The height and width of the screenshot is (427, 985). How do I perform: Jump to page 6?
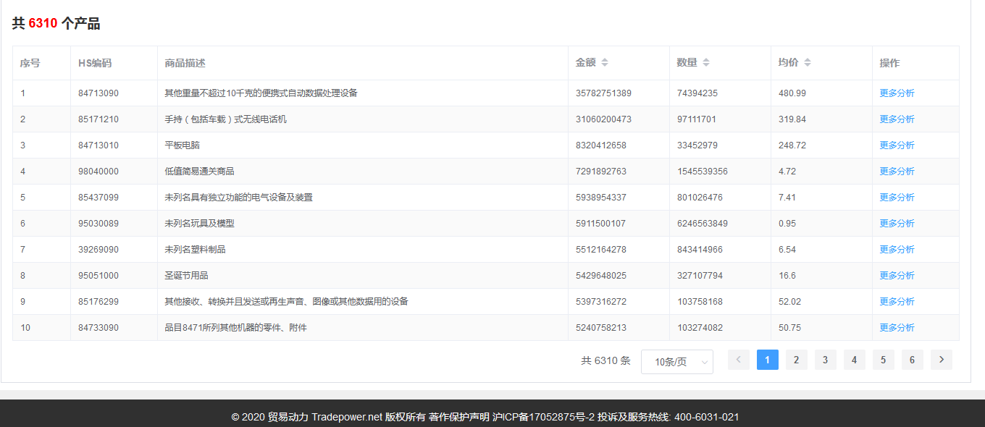[913, 360]
